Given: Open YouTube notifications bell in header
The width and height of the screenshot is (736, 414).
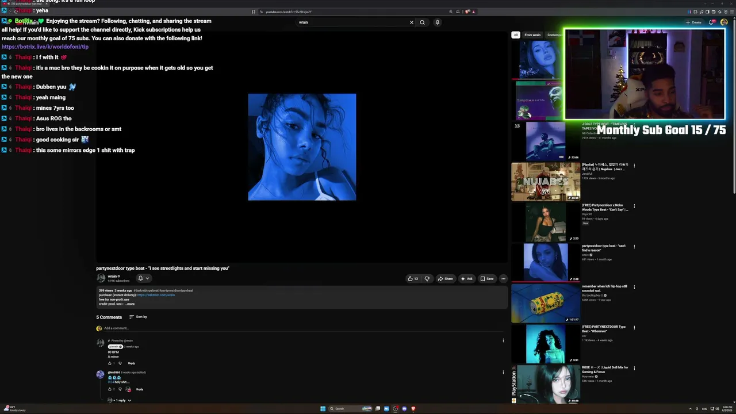Looking at the screenshot, I should (711, 22).
